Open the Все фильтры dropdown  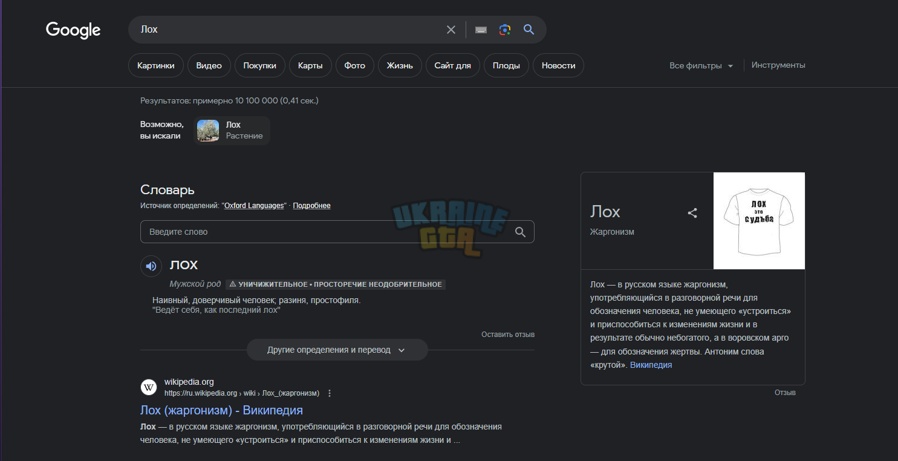(x=701, y=65)
